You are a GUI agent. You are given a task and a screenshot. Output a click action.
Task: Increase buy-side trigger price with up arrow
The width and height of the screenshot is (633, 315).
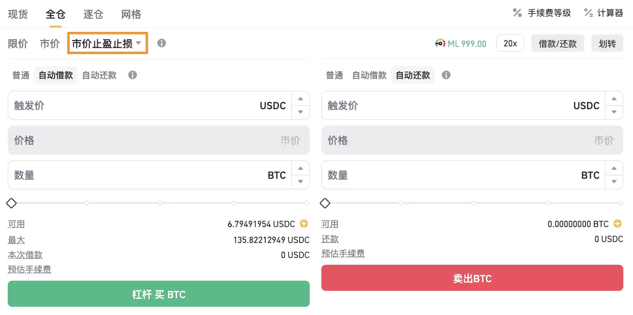coord(301,99)
